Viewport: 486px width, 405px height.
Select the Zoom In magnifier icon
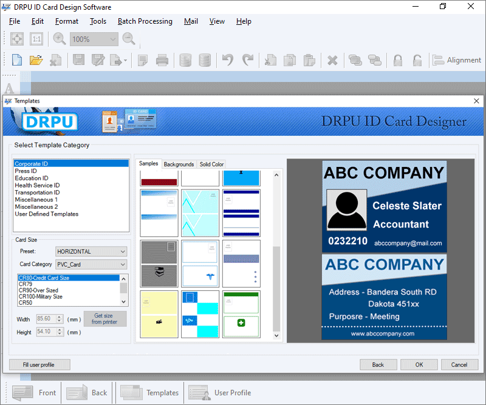pos(59,39)
